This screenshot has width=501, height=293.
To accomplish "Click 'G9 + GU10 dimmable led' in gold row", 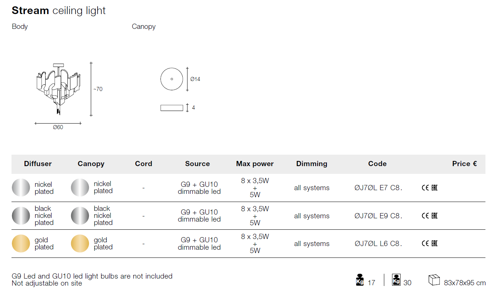I will click(x=199, y=243).
